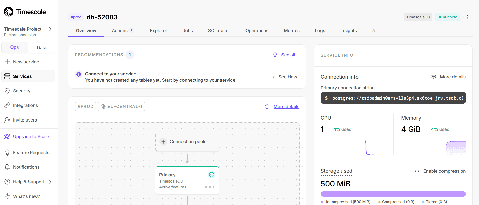The width and height of the screenshot is (479, 205).
Task: Click the Recommendations count badge
Action: coord(130,55)
